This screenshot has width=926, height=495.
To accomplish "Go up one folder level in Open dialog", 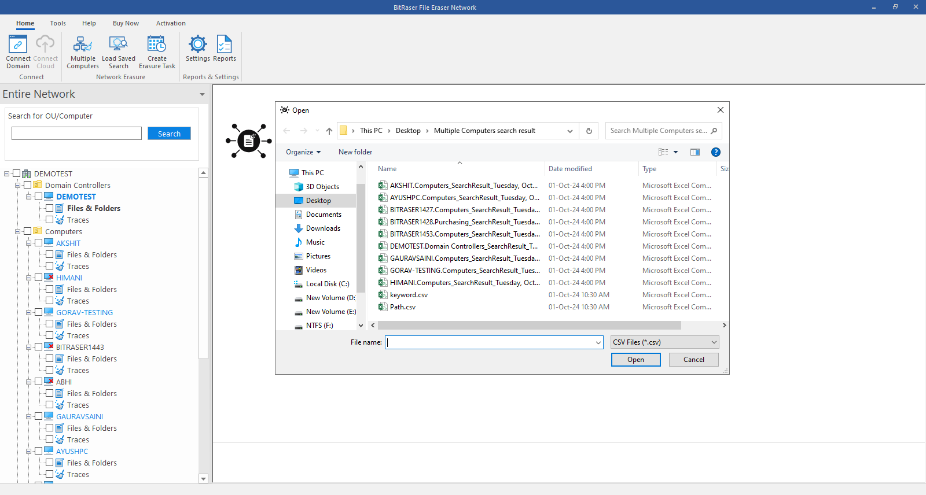I will 329,131.
